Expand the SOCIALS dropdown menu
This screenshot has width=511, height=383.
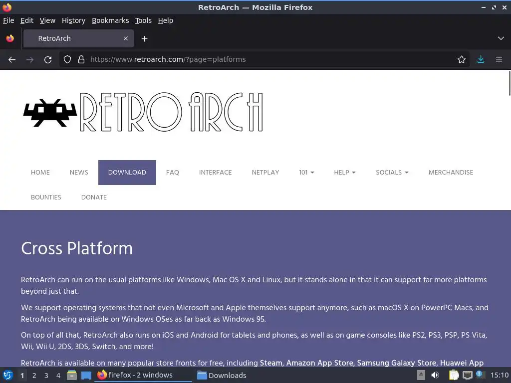tap(392, 172)
